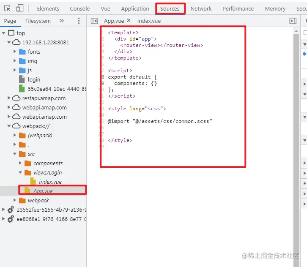Open the Network tab

coord(201,8)
